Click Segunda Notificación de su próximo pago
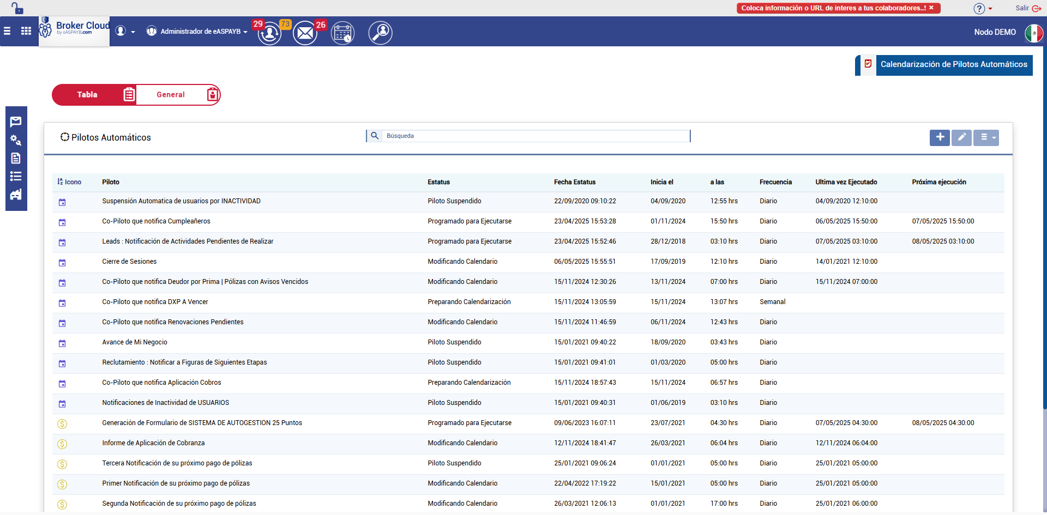Image resolution: width=1047 pixels, height=515 pixels. coord(179,504)
